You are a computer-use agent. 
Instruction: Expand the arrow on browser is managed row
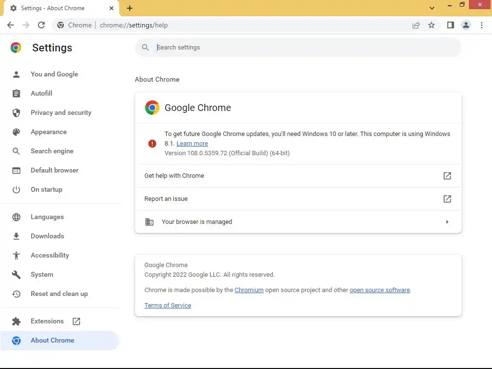point(447,222)
